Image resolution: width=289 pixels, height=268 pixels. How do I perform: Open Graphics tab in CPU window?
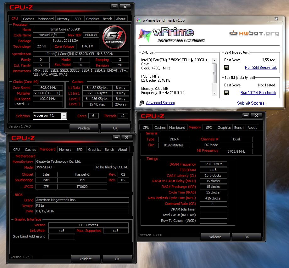pyautogui.click(x=92, y=19)
